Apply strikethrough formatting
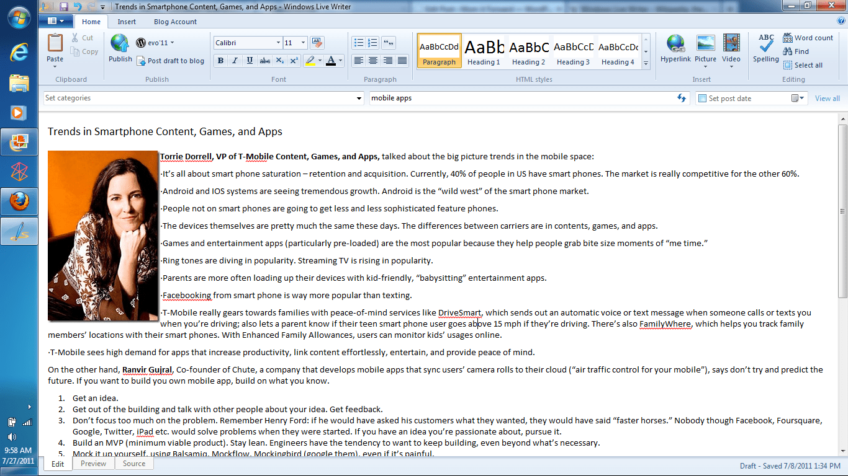The height and width of the screenshot is (476, 848). point(265,61)
